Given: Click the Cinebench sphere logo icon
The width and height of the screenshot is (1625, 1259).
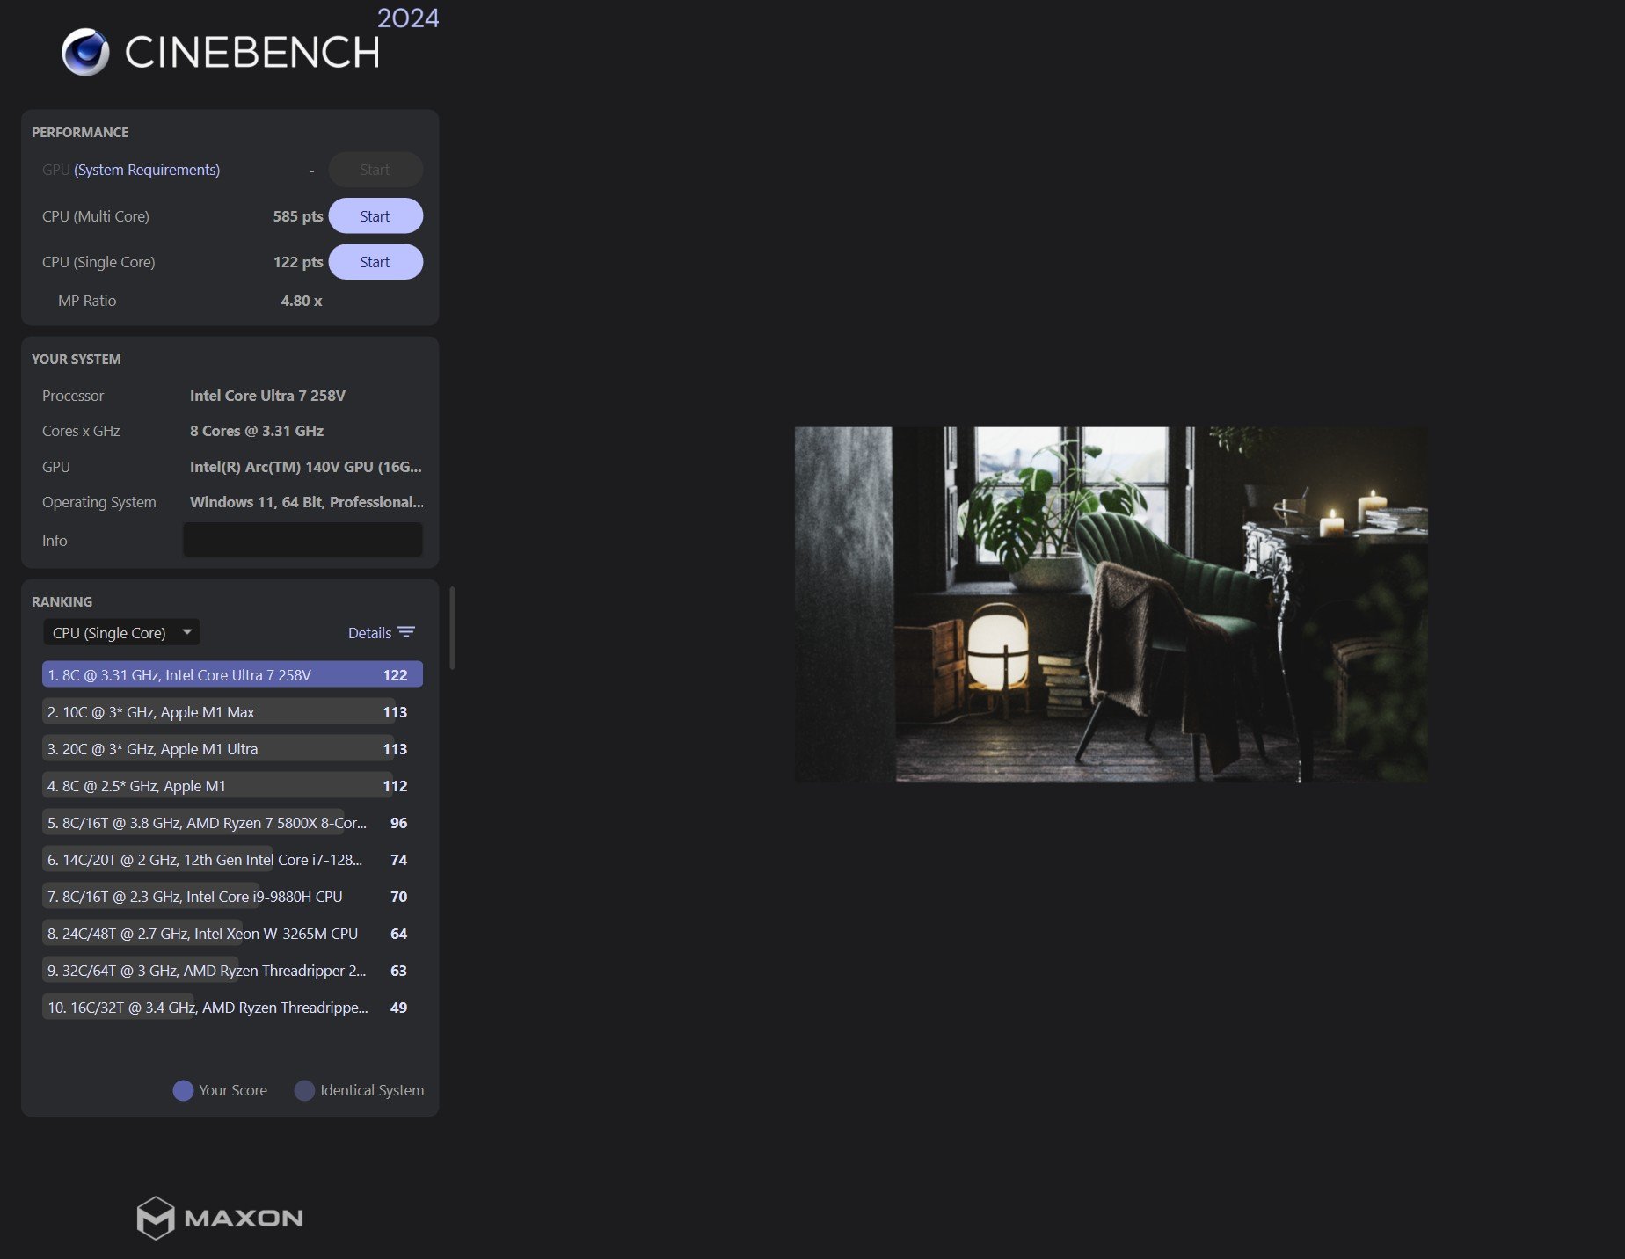Looking at the screenshot, I should pyautogui.click(x=85, y=52).
